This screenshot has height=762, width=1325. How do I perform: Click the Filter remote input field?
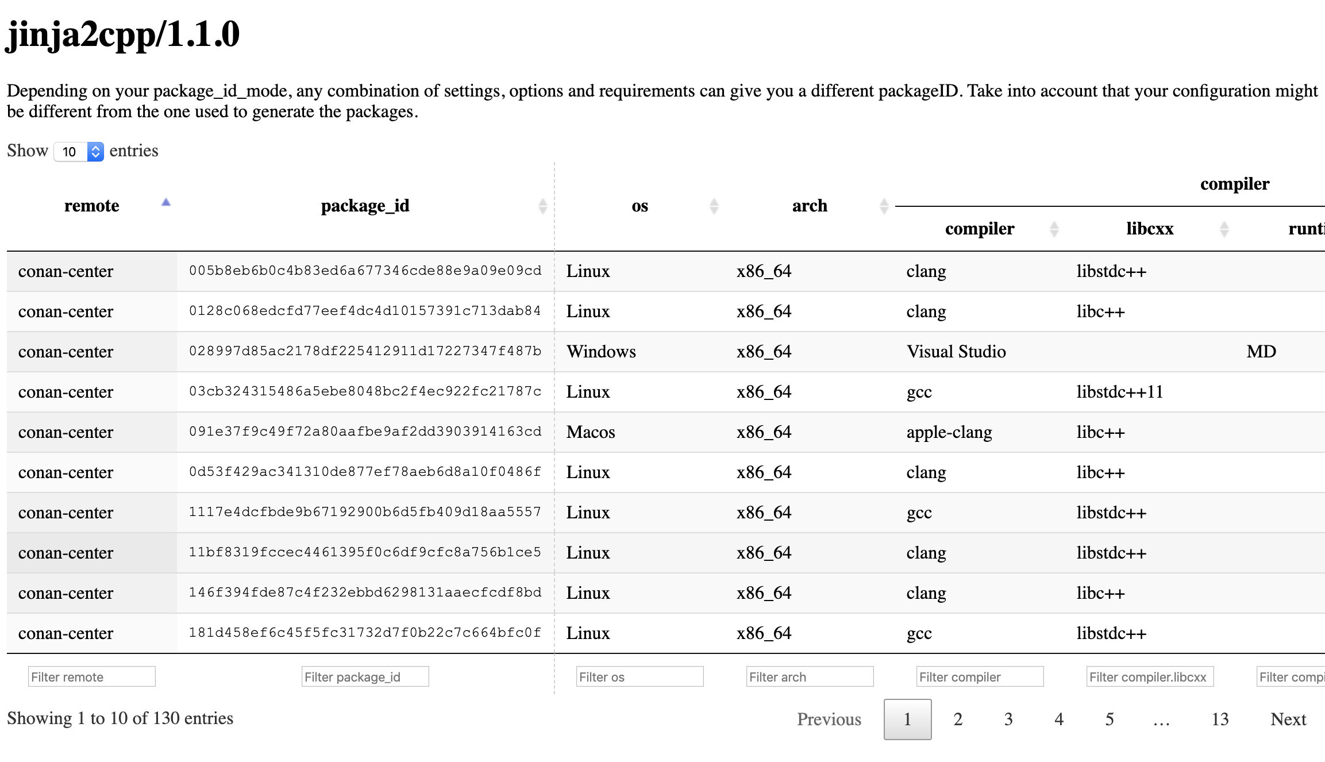[x=91, y=677]
